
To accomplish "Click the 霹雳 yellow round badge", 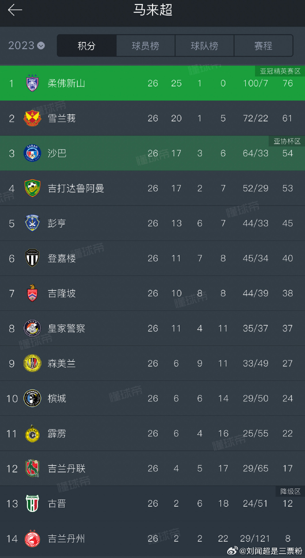I will (x=32, y=434).
